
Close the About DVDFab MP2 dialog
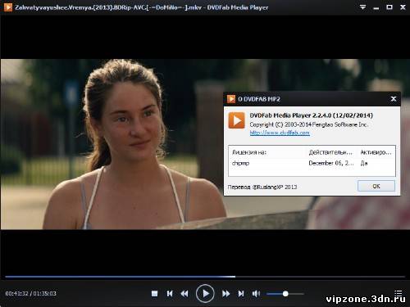(x=394, y=99)
